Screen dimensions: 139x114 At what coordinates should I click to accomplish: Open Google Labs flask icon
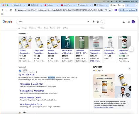pos(123,22)
